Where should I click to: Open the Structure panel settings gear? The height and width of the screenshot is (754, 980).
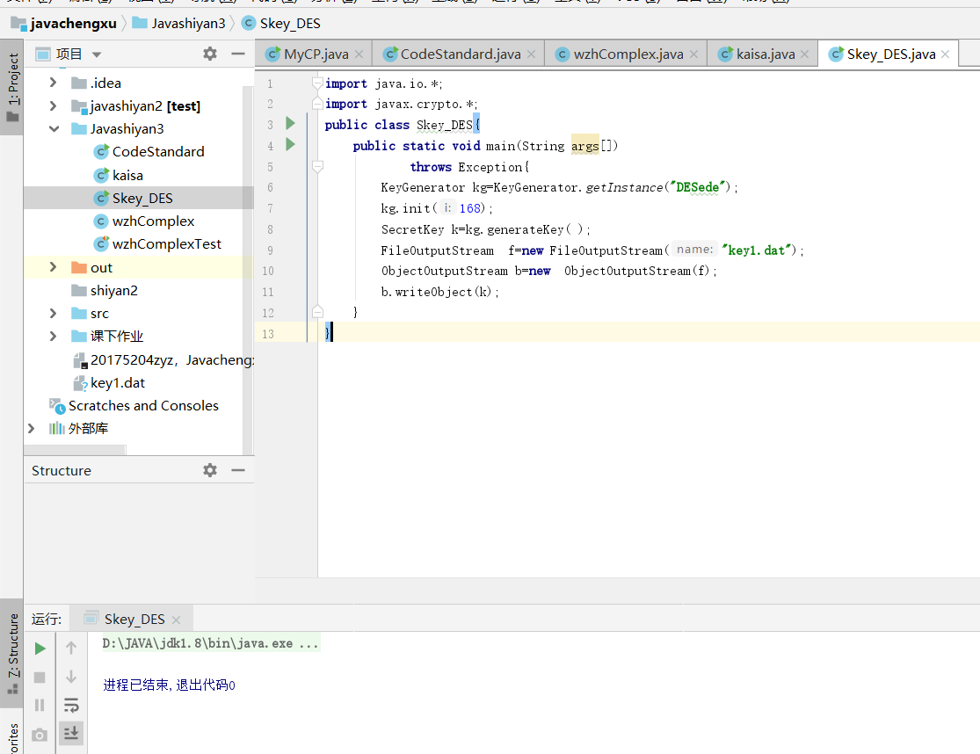tap(210, 470)
